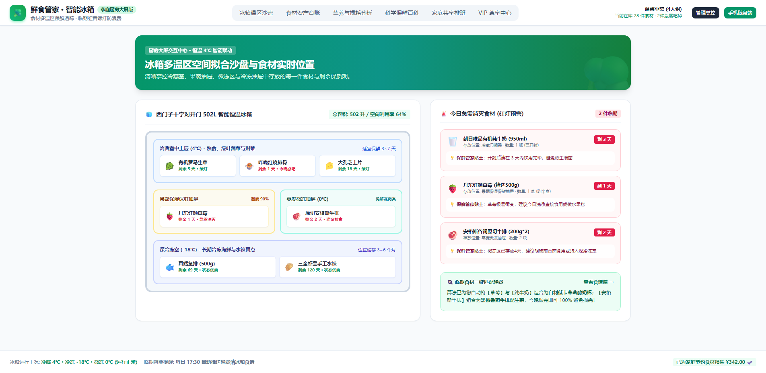Click the 湿度 90% label
The height and width of the screenshot is (373, 766).
click(260, 199)
